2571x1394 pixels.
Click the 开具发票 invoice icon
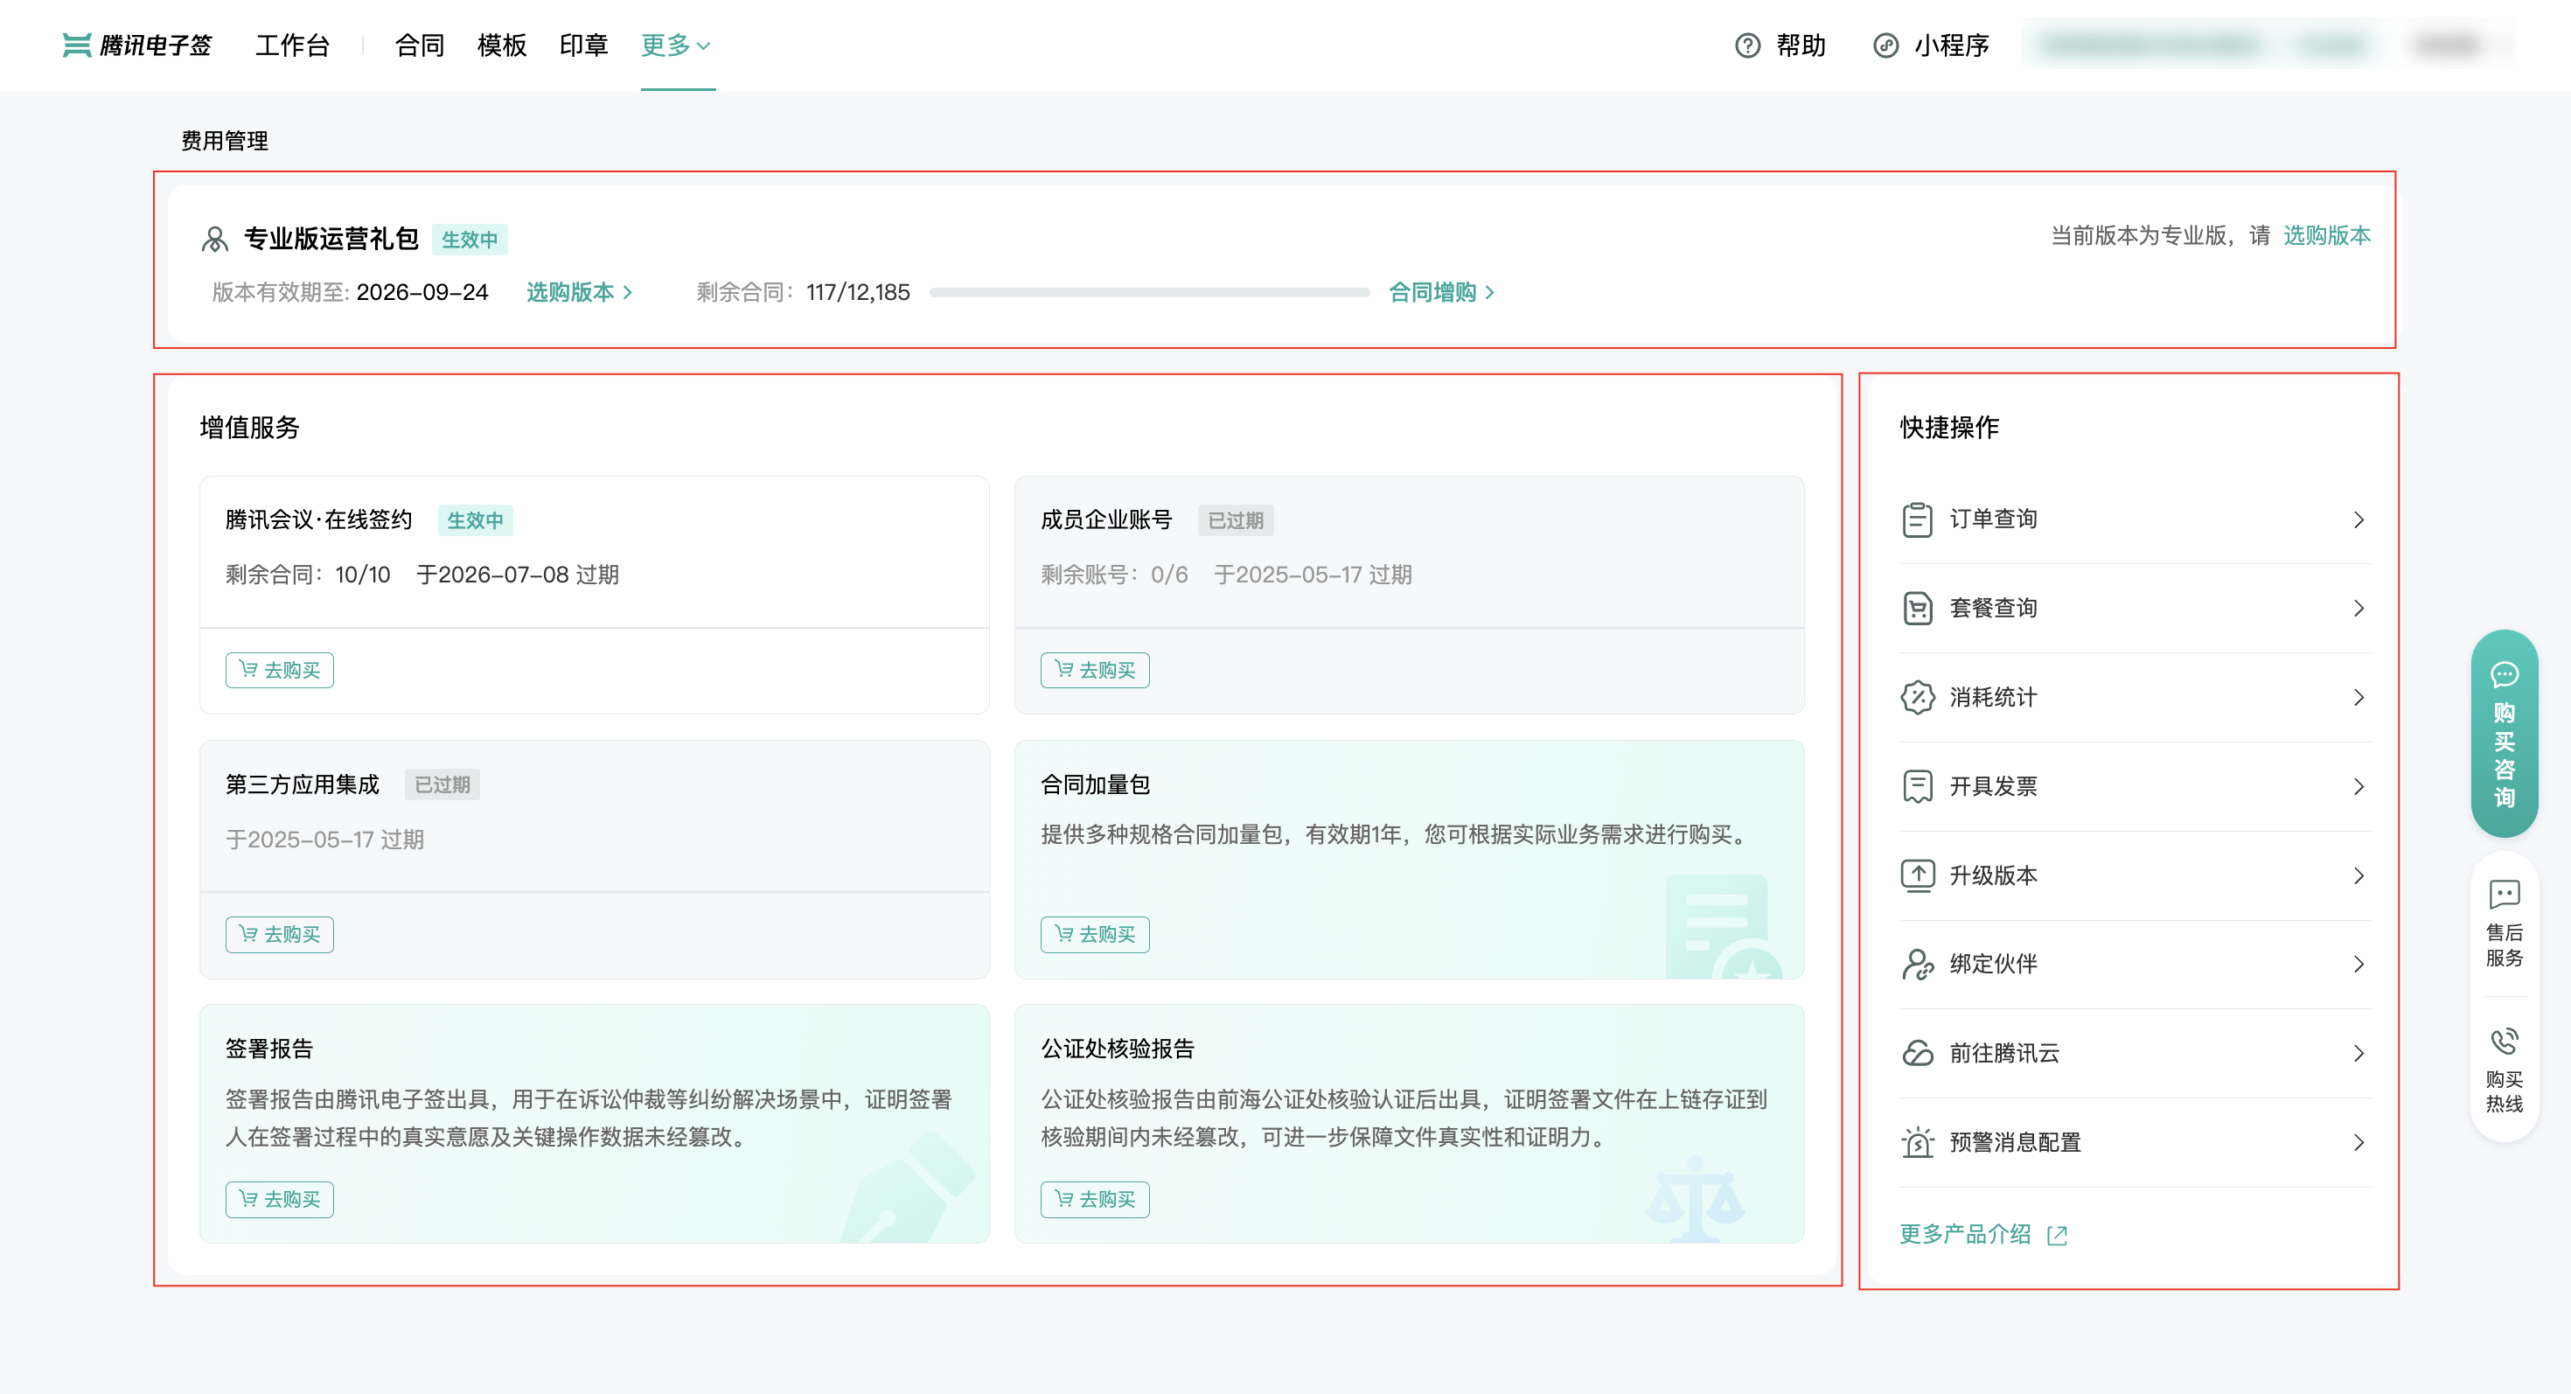click(1916, 786)
